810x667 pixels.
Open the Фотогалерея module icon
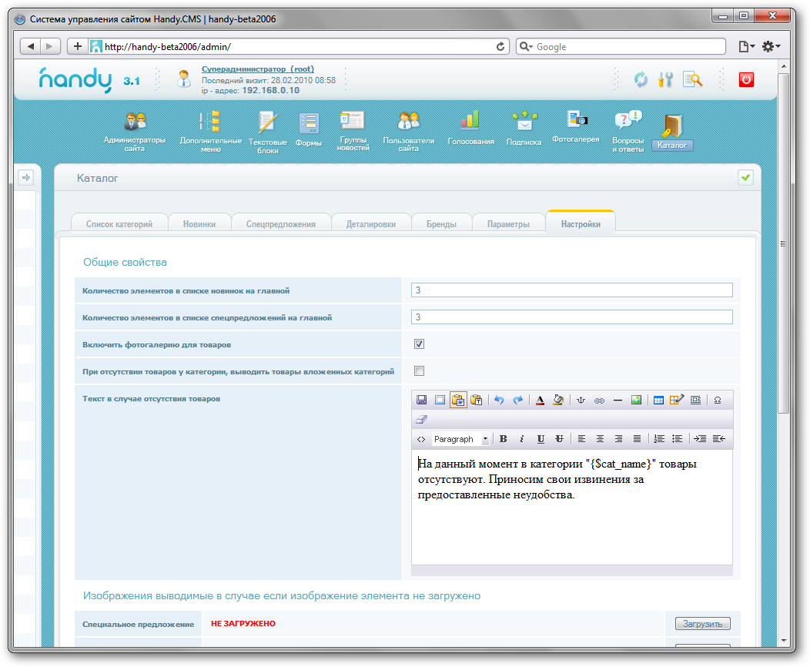pos(575,128)
